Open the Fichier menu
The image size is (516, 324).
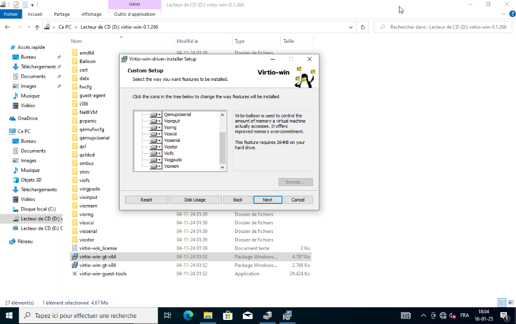tap(11, 14)
